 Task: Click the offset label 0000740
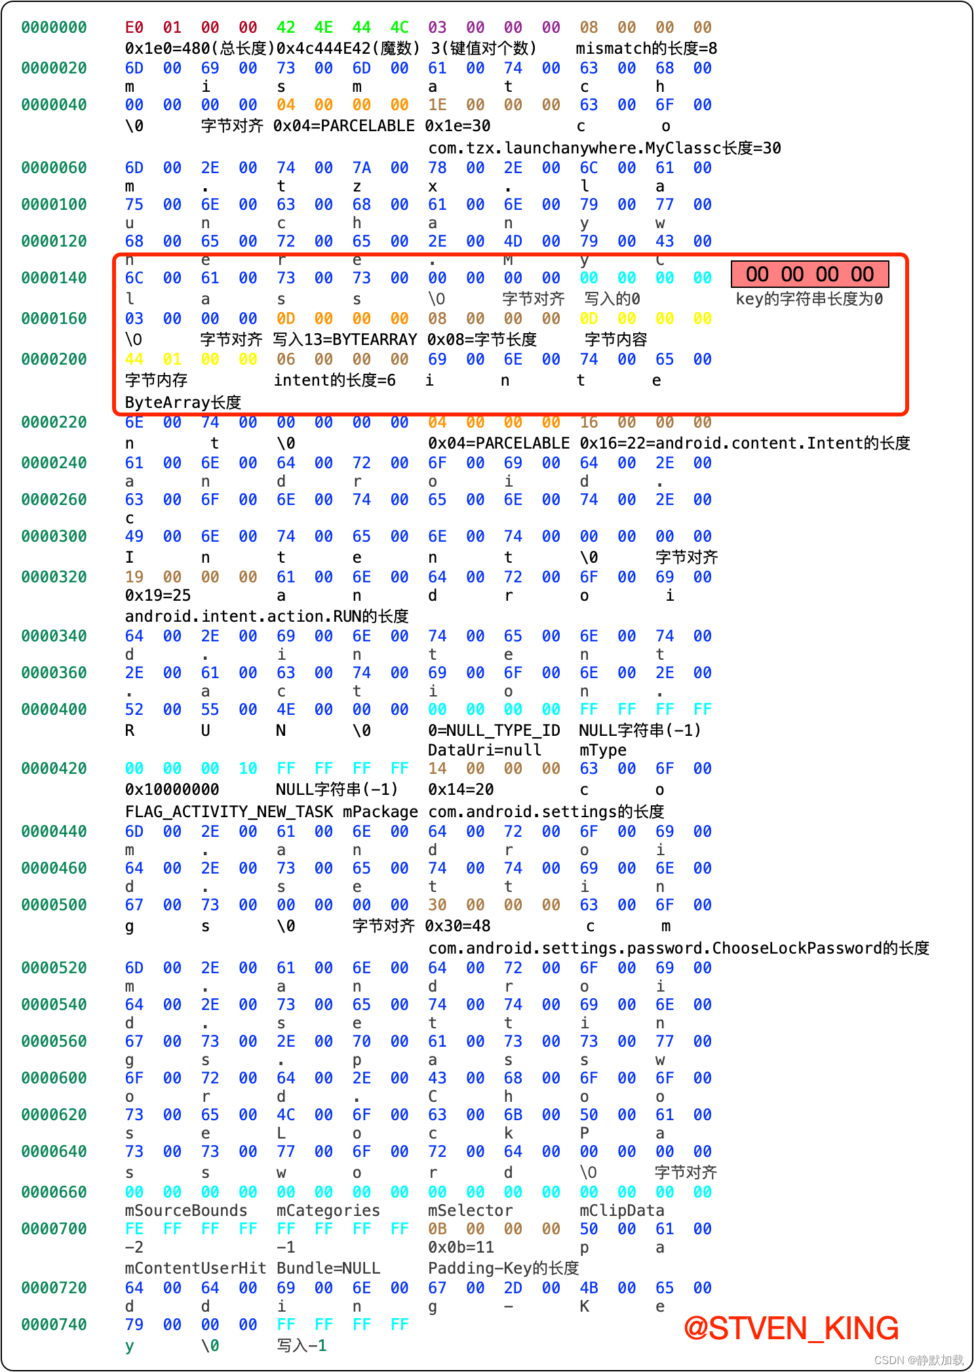[x=54, y=1325]
